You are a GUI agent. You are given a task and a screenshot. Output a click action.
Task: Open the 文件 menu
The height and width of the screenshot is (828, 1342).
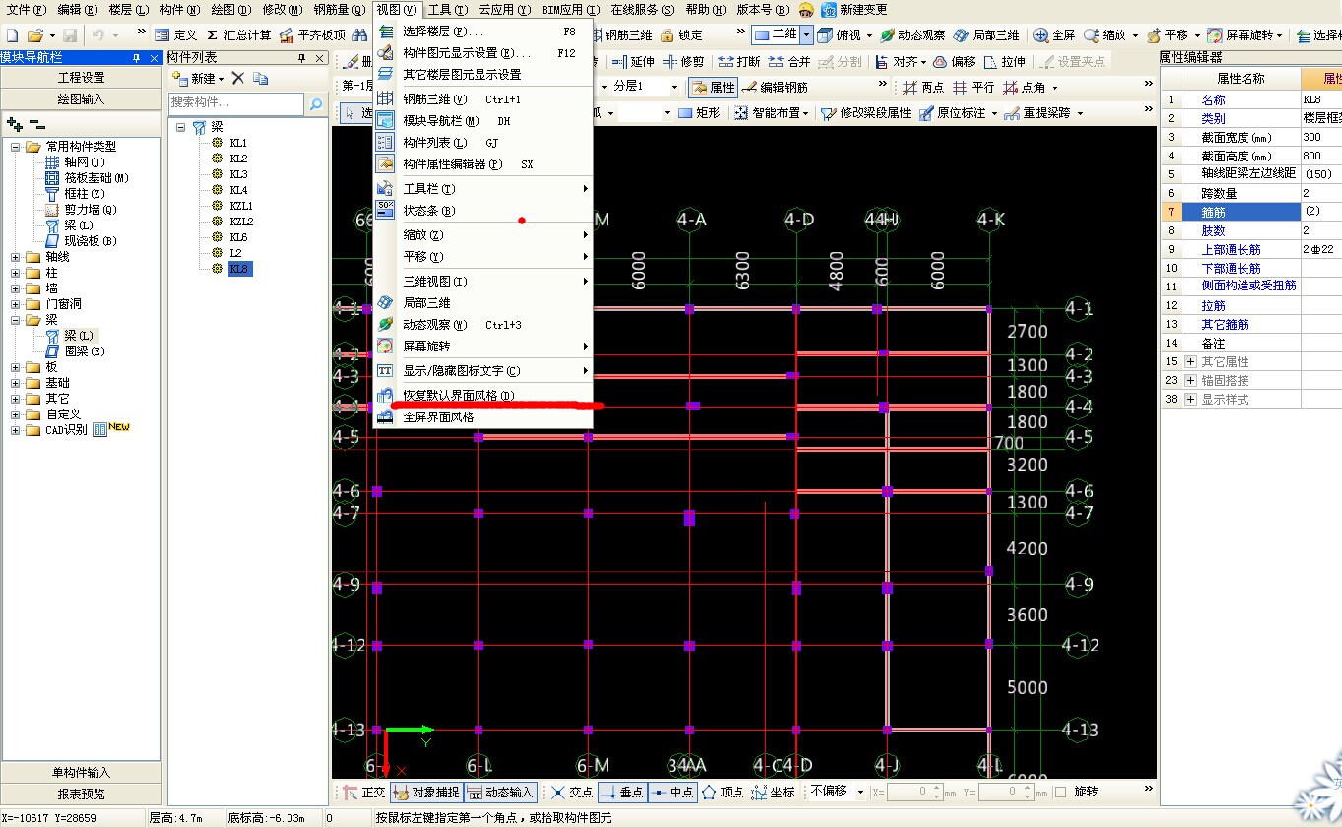[27, 9]
